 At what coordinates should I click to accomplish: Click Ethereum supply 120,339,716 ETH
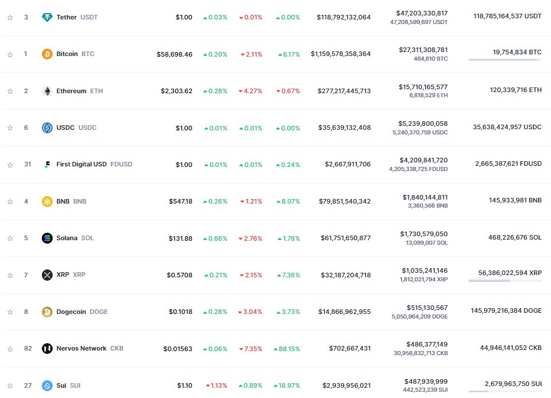point(515,90)
